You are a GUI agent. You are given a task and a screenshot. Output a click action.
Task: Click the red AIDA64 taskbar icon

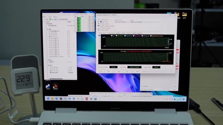(87, 99)
